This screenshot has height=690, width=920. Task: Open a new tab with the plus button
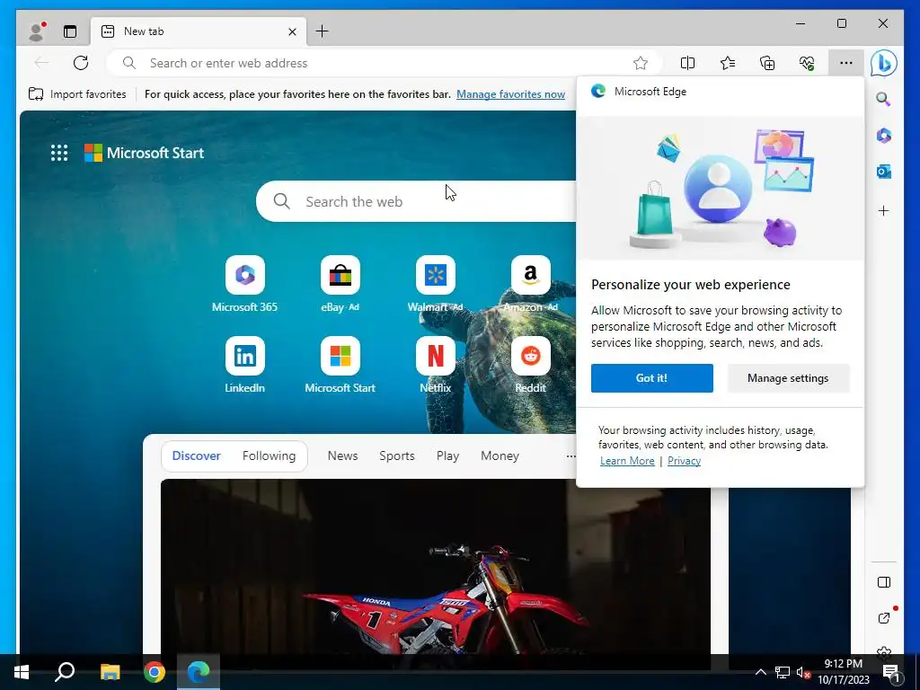coord(323,31)
